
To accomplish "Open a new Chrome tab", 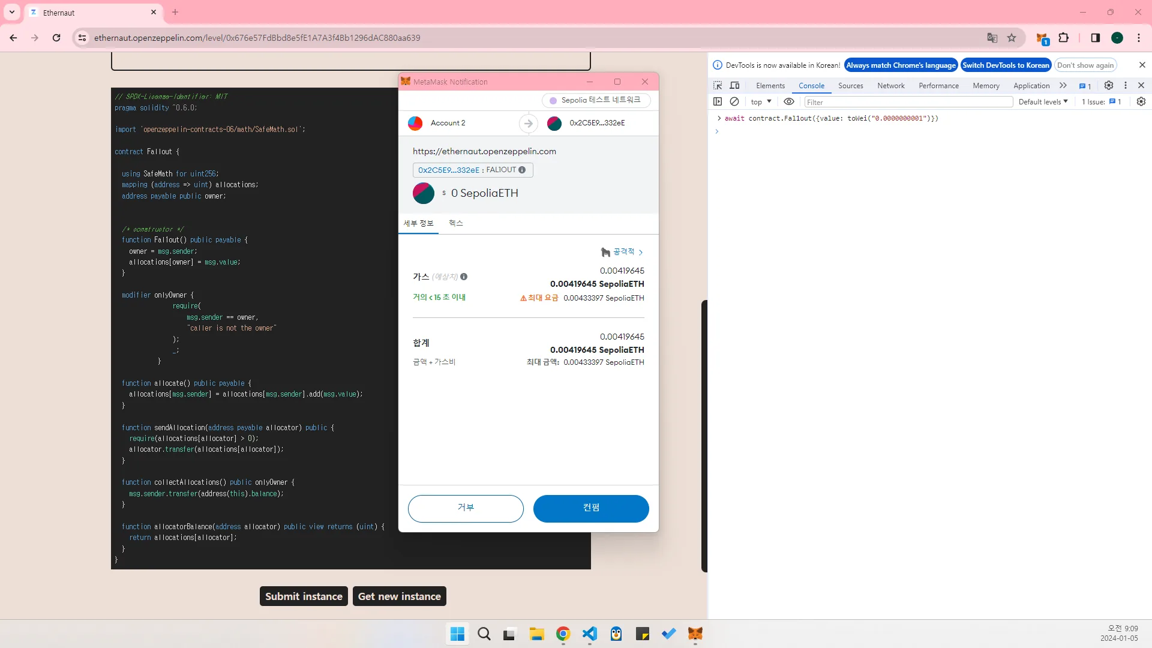I will 175,12.
